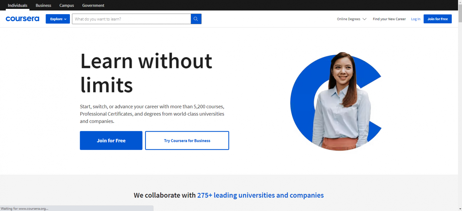
Task: Click header Join for Free button
Action: coord(438,19)
